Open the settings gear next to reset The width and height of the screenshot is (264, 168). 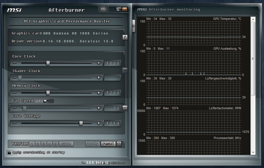[119, 144]
